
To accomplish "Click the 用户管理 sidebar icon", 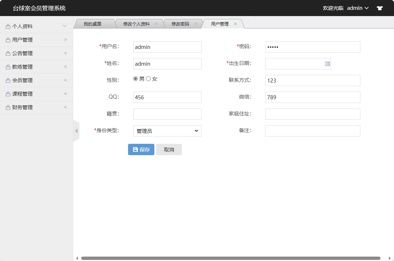I will point(8,39).
